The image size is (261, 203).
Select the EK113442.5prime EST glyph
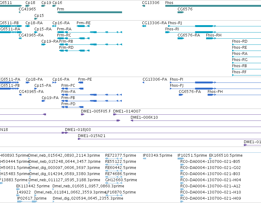(18, 189)
